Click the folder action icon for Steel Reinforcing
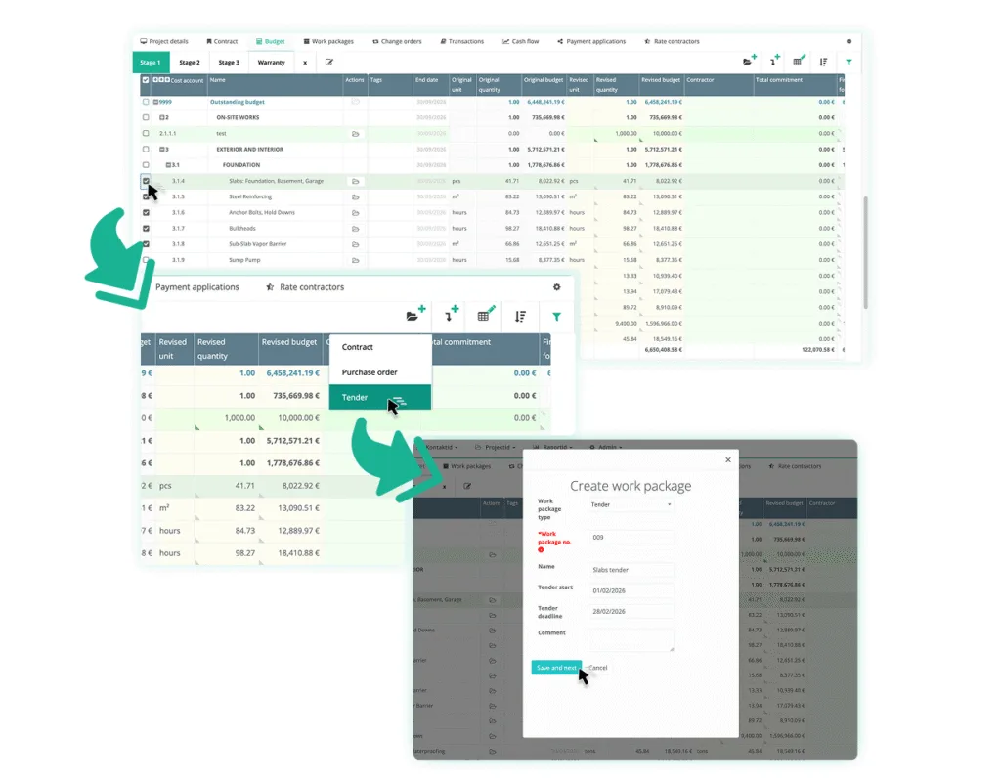Screen dimensions: 1001x783 (355, 196)
